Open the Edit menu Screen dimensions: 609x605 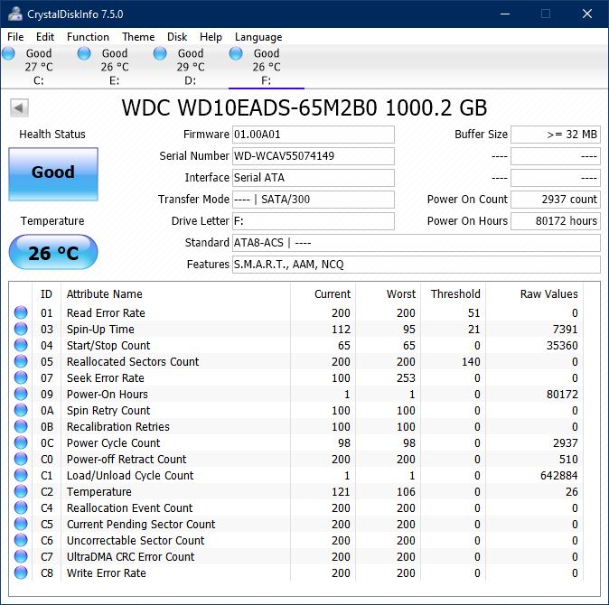coord(45,37)
